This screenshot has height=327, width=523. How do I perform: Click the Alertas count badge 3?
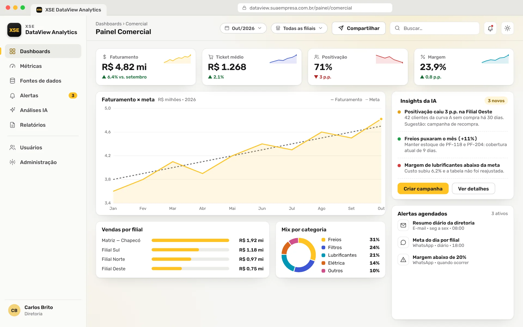73,95
